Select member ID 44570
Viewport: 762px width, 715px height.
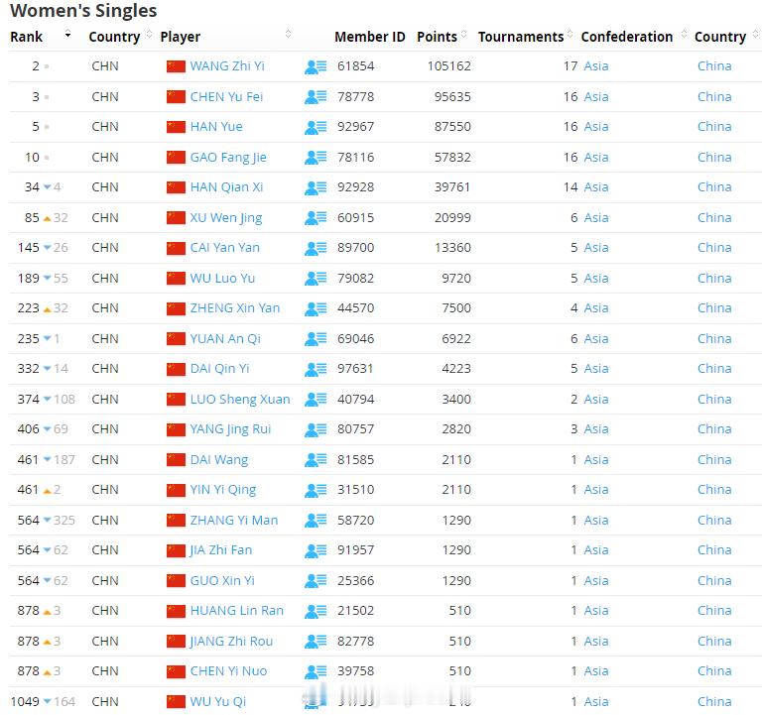(x=356, y=308)
